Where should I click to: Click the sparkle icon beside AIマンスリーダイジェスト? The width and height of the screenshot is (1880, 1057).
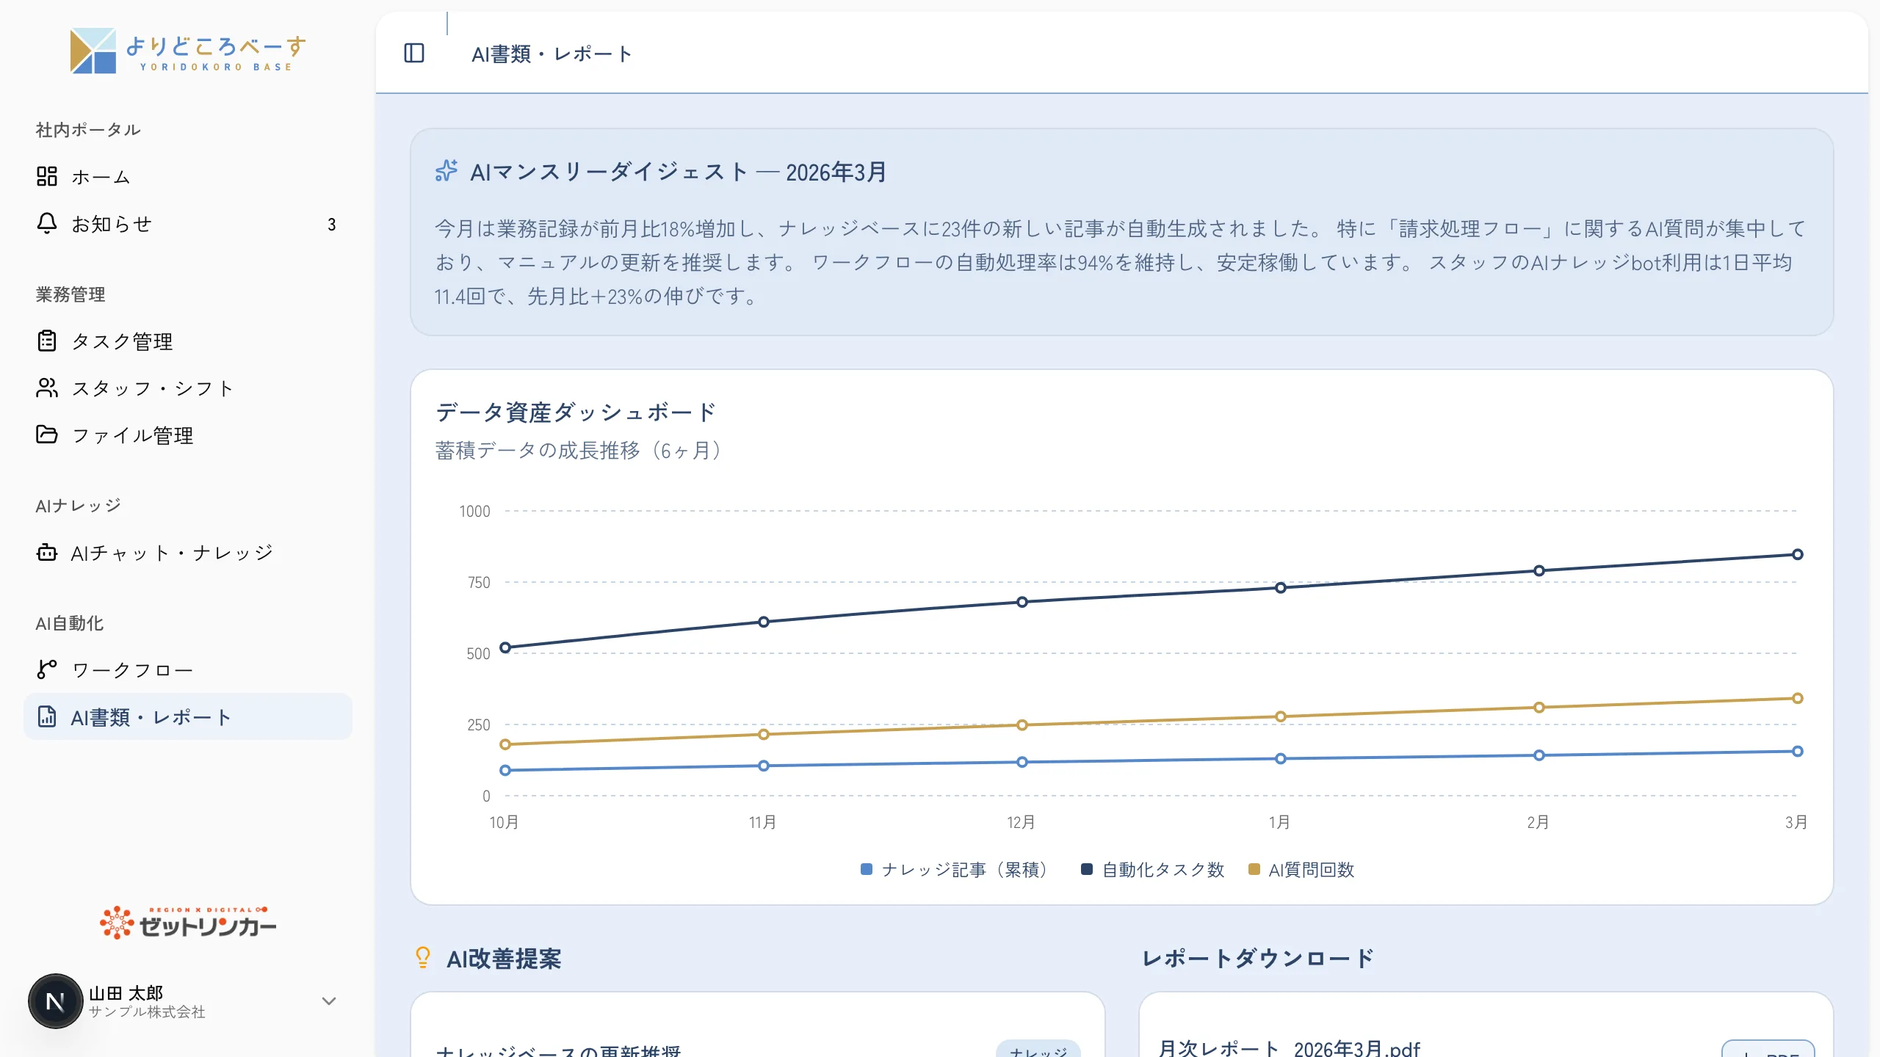coord(446,171)
